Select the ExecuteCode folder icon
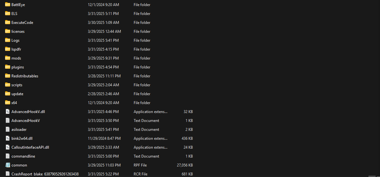Viewport: 380px width, 177px height. [x=8, y=22]
